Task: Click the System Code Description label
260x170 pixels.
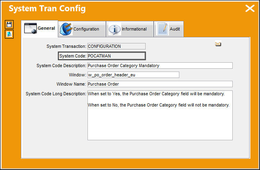Action: coord(61,66)
